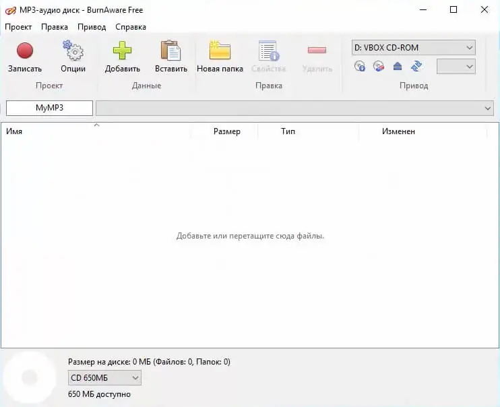
Task: Show disc info icon in Привод group
Action: tap(360, 66)
